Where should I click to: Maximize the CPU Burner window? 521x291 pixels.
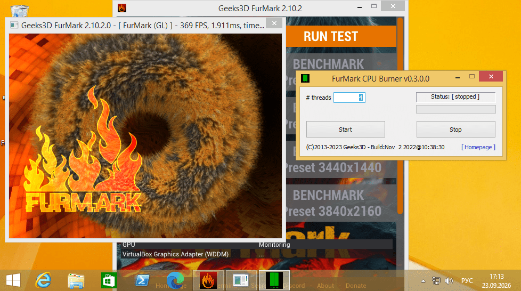point(472,77)
